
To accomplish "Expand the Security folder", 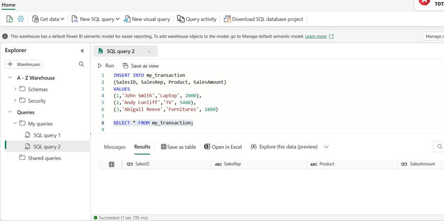I will (15, 101).
